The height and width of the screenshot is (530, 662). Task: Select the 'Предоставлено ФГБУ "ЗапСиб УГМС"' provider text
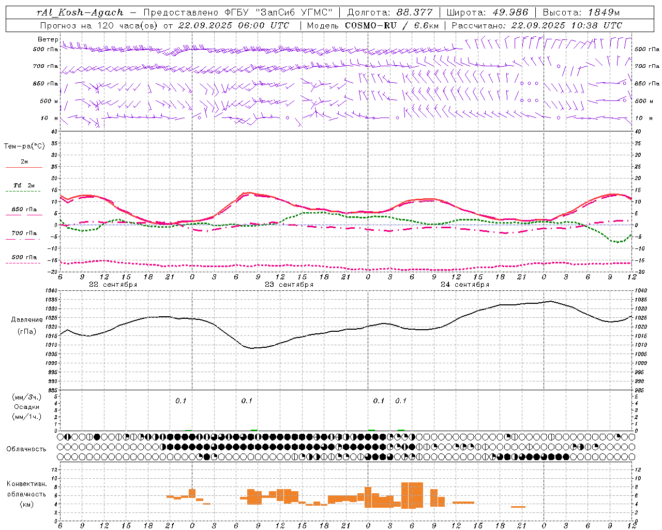click(x=238, y=12)
